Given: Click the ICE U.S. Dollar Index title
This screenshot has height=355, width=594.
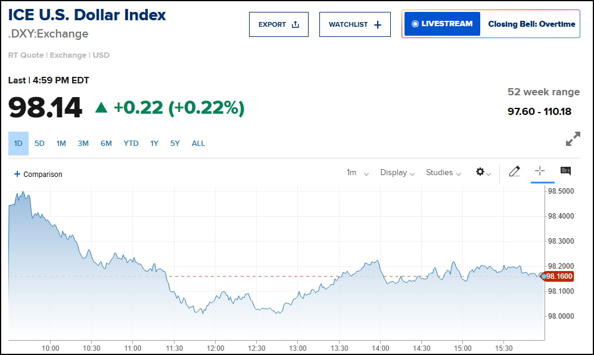Looking at the screenshot, I should 87,15.
